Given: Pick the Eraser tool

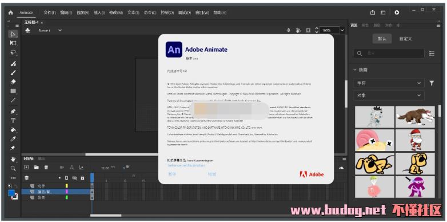Looking at the screenshot, I should (x=13, y=82).
